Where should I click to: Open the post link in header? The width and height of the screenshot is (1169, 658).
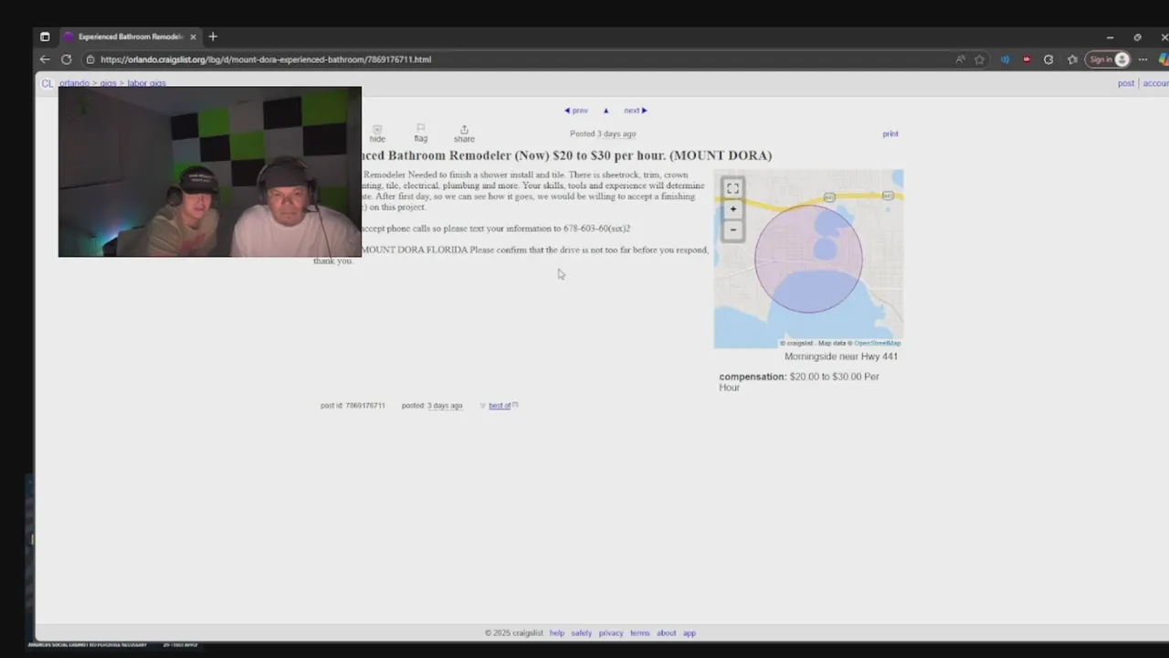[x=1126, y=83]
